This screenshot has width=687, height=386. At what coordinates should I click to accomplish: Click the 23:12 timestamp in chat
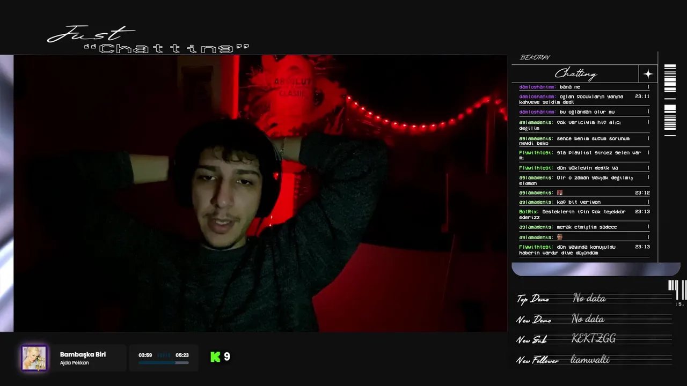[642, 192]
